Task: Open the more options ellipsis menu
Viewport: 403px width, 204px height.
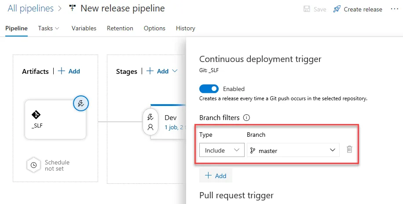Action: click(394, 9)
